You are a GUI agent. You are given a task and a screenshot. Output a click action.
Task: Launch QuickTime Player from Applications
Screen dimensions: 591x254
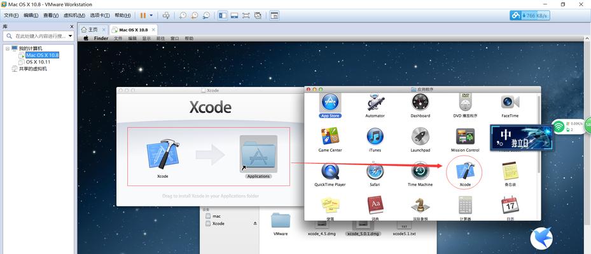coord(330,171)
